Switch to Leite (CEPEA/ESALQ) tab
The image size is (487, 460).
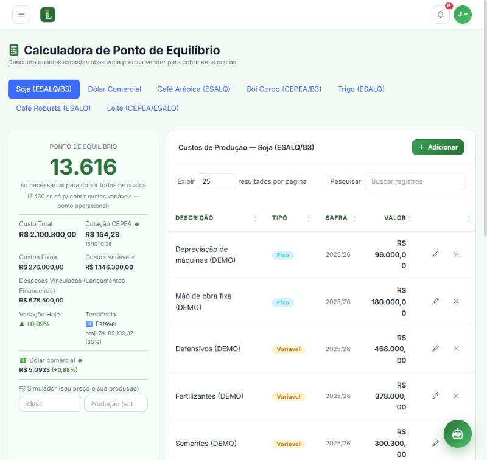pyautogui.click(x=142, y=108)
